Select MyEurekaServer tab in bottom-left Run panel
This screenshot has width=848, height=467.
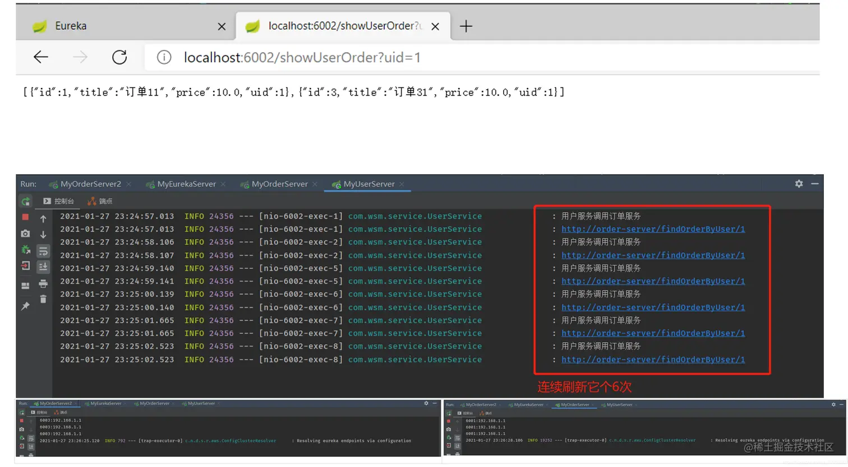(x=106, y=403)
